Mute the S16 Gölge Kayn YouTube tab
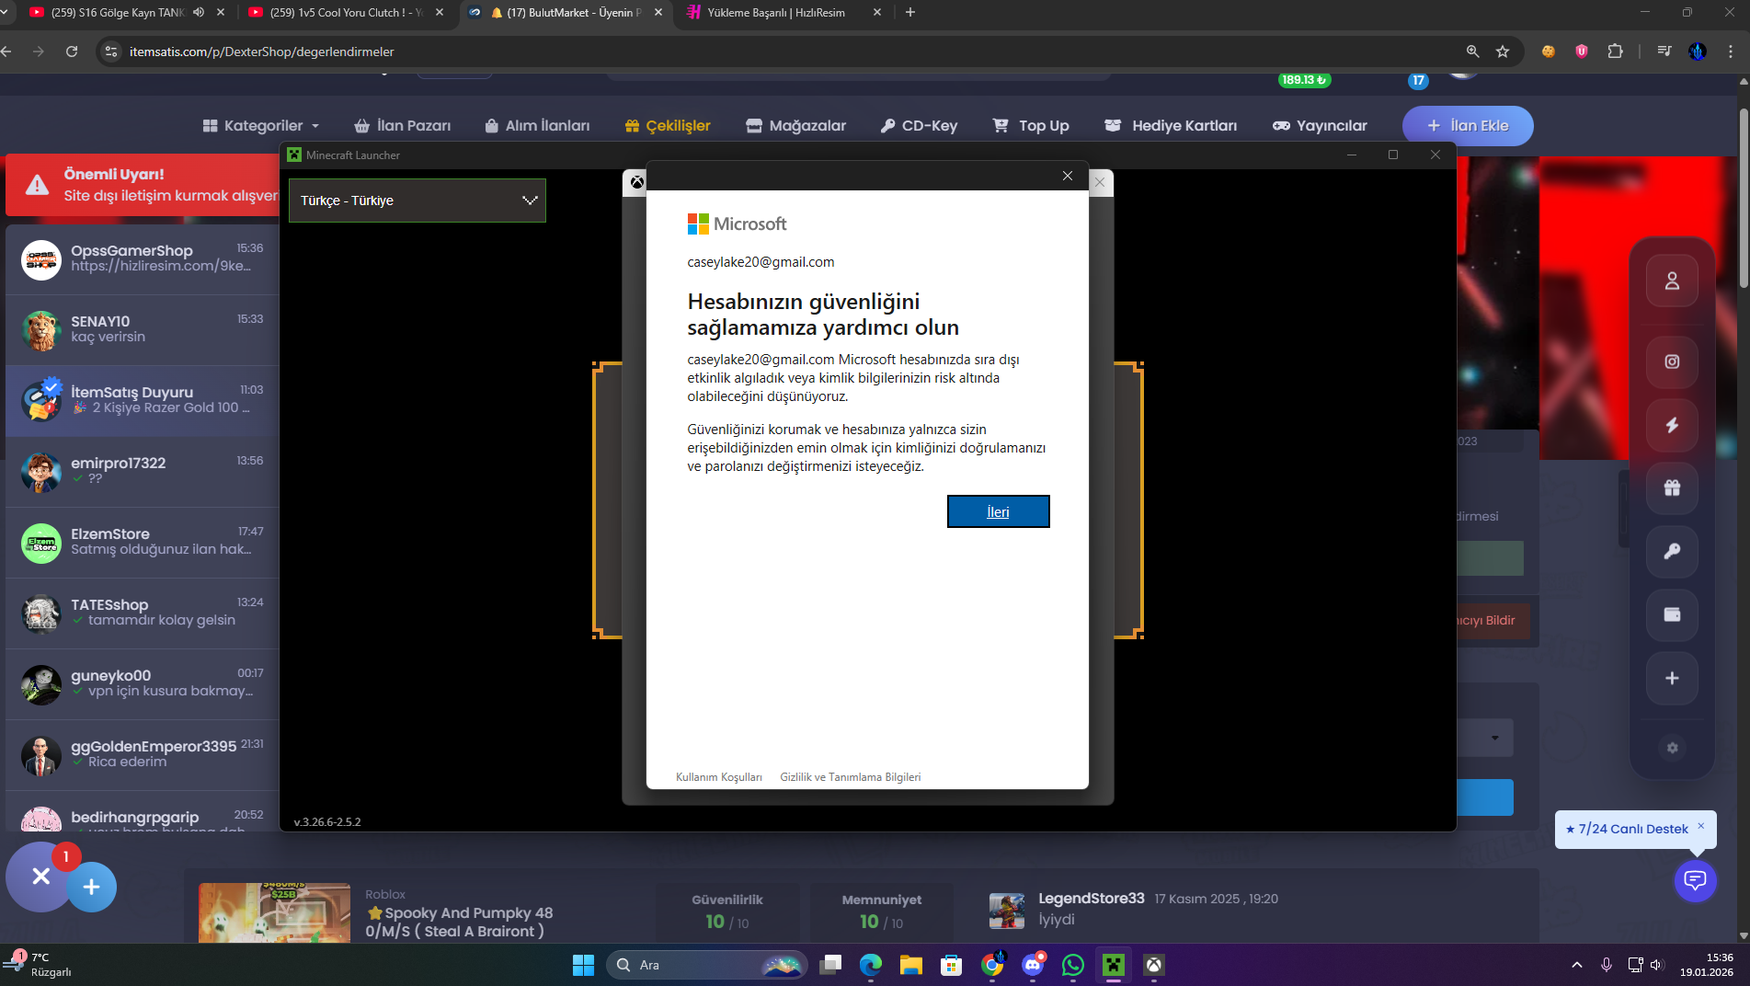The image size is (1750, 986). click(x=199, y=12)
